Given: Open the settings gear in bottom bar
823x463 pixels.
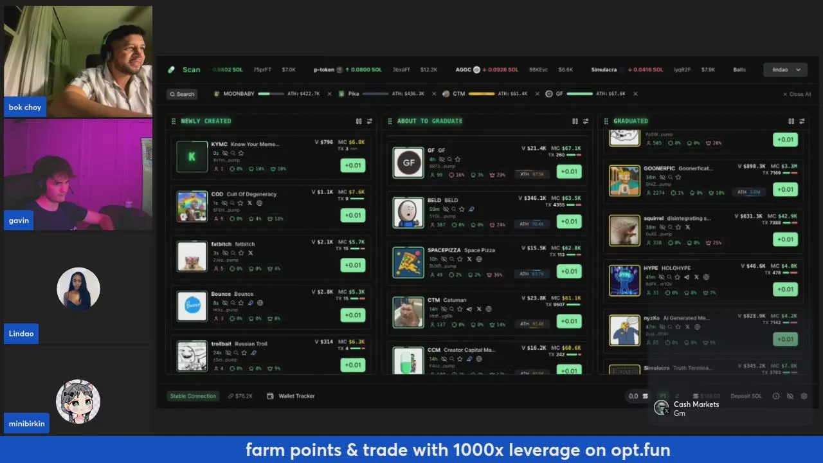Looking at the screenshot, I should point(804,396).
